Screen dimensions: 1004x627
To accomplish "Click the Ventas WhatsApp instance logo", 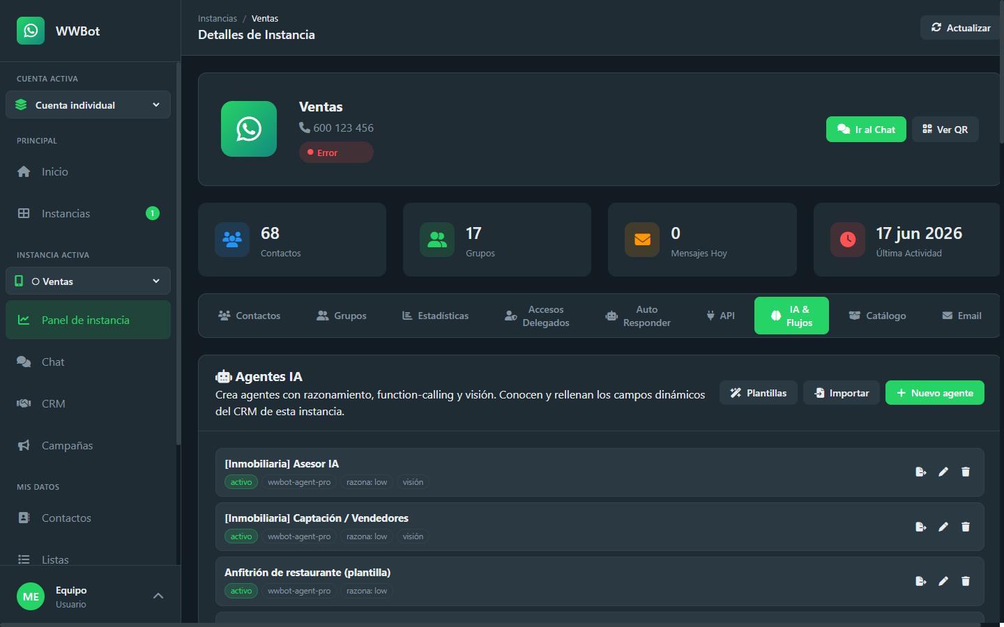I will pyautogui.click(x=249, y=129).
